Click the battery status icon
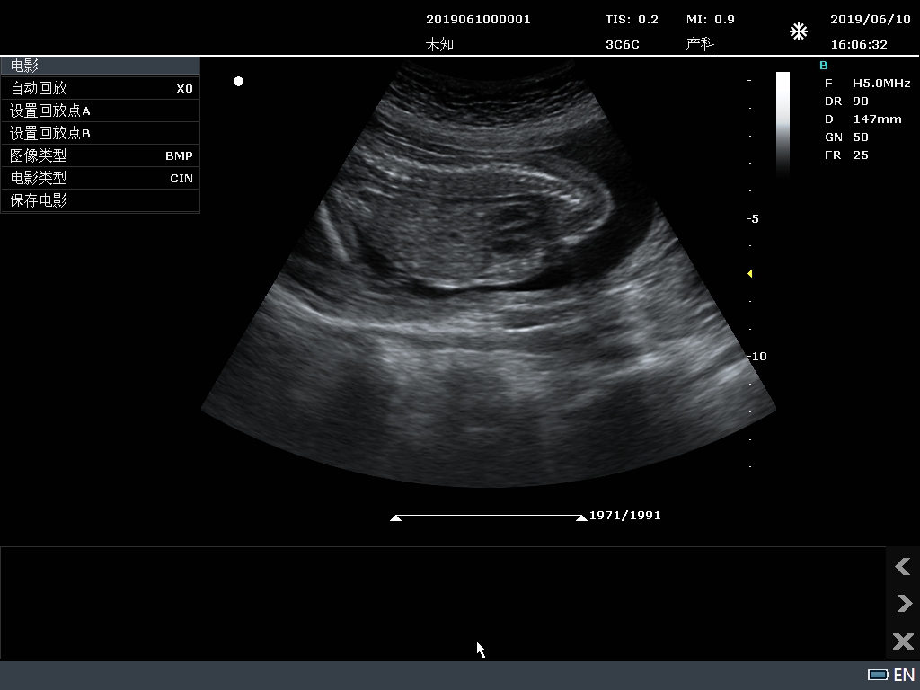This screenshot has width=920, height=690. (879, 675)
